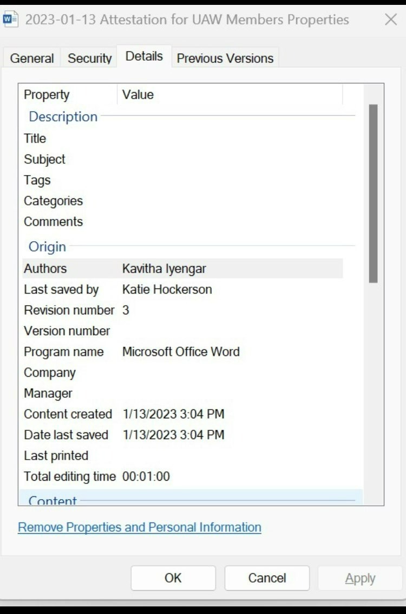
Task: Click the Program name label
Action: (x=64, y=352)
